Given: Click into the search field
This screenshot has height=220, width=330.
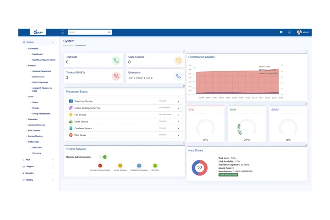Looking at the screenshot, I should 87,32.
